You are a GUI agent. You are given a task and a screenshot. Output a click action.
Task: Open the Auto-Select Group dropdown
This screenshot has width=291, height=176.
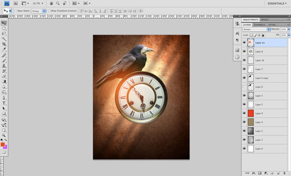click(x=38, y=11)
